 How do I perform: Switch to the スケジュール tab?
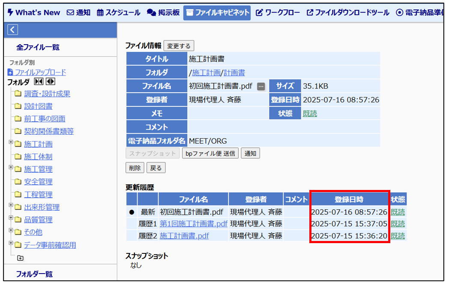[119, 12]
